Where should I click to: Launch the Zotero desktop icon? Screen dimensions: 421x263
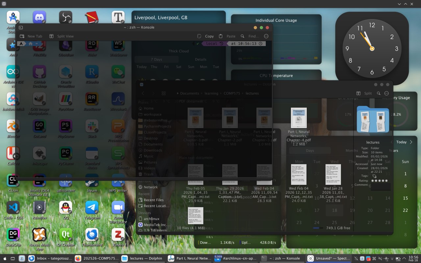click(x=118, y=235)
